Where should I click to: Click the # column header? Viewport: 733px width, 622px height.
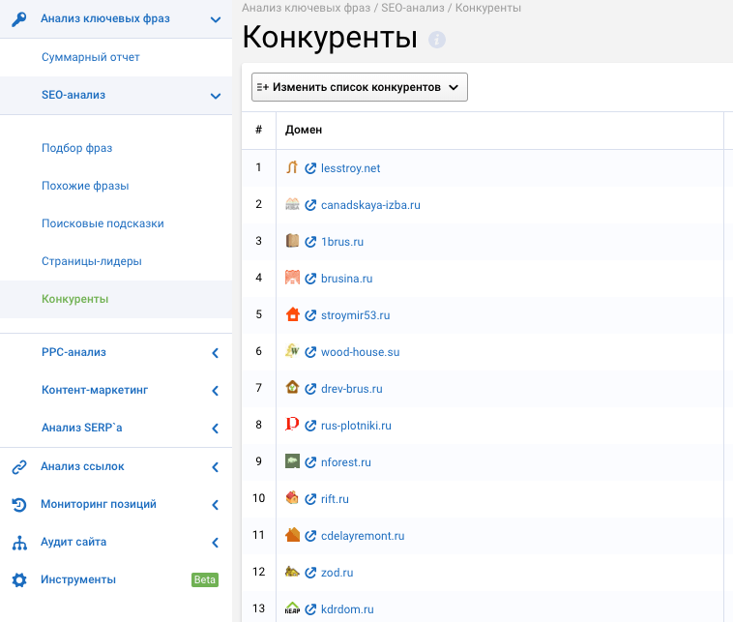[x=258, y=130]
